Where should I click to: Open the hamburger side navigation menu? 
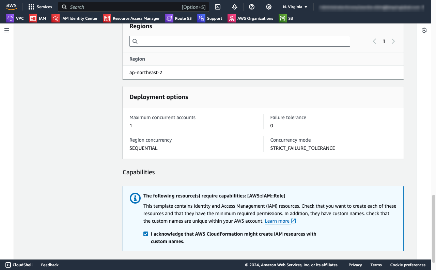click(7, 30)
